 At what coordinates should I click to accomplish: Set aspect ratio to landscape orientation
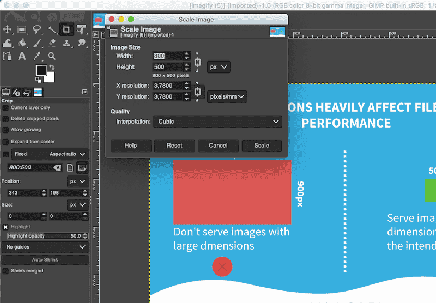point(82,167)
